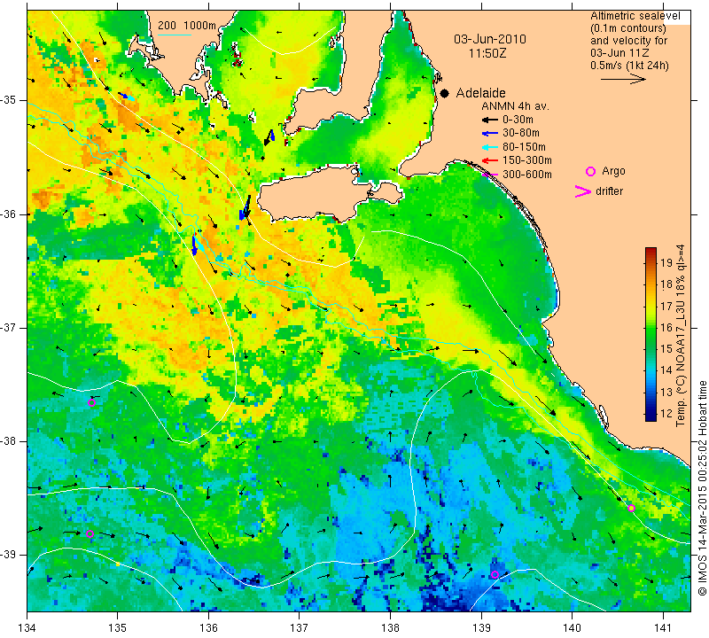Viewport: 709px width, 638px height.
Task: Click the '0.5m/s (1kt 24h)' scale text
Action: (x=629, y=65)
